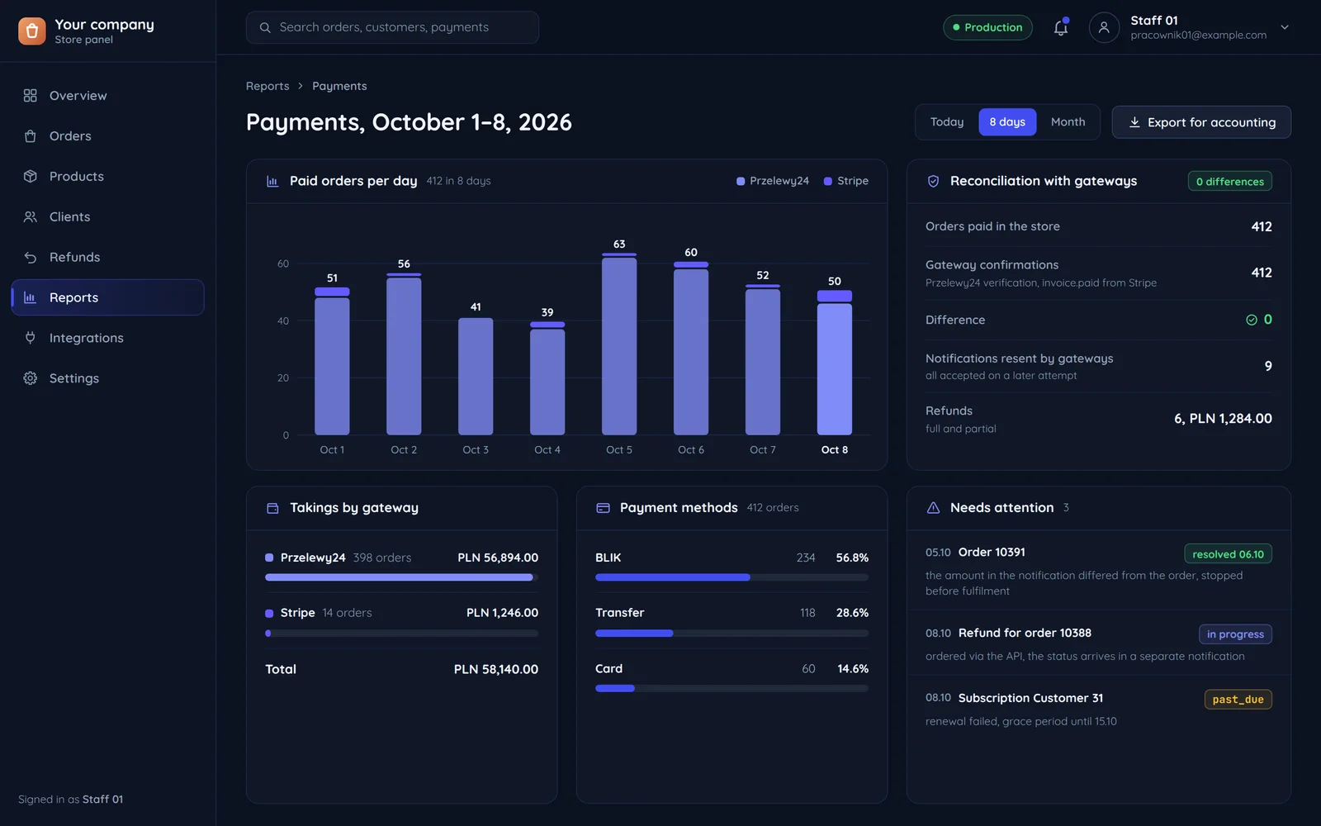
Task: Click the user avatar icon
Action: coord(1104,27)
